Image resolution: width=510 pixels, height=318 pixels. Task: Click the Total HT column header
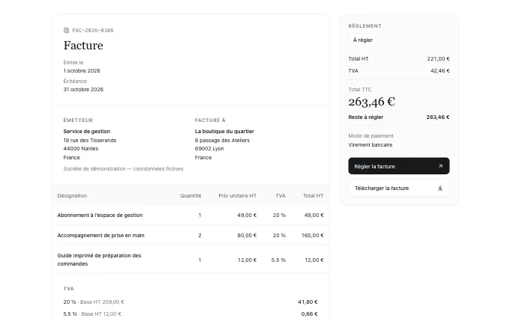coord(313,196)
